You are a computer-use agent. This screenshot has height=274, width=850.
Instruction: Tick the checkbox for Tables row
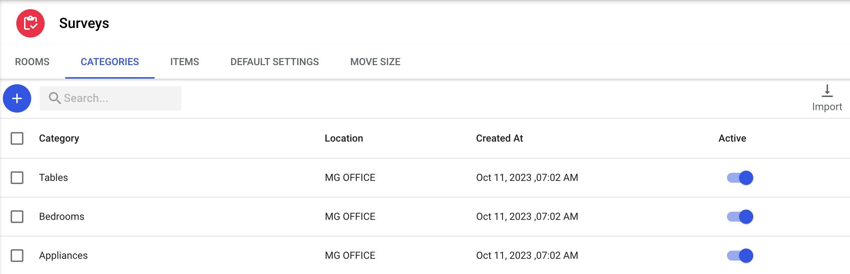click(x=17, y=178)
